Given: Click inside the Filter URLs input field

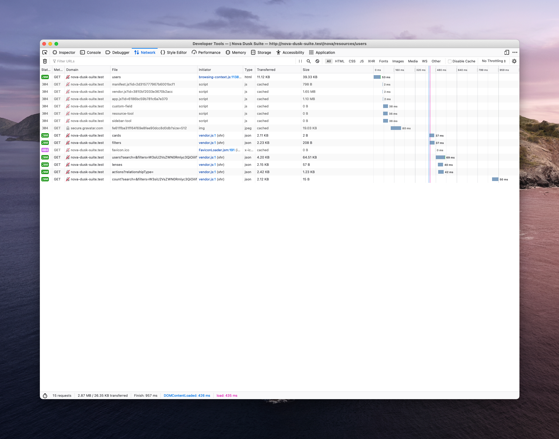Looking at the screenshot, I should click(x=91, y=61).
